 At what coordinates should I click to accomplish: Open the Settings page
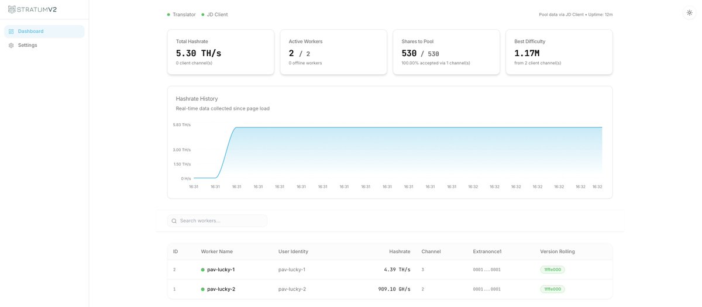click(44, 45)
